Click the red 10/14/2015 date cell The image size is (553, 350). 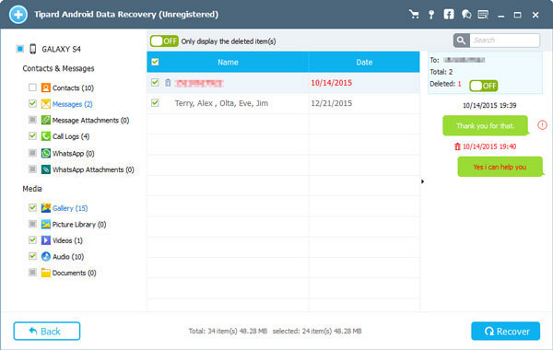(331, 83)
